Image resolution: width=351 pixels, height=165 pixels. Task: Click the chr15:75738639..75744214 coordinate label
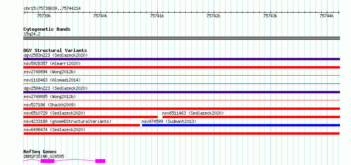(52, 8)
